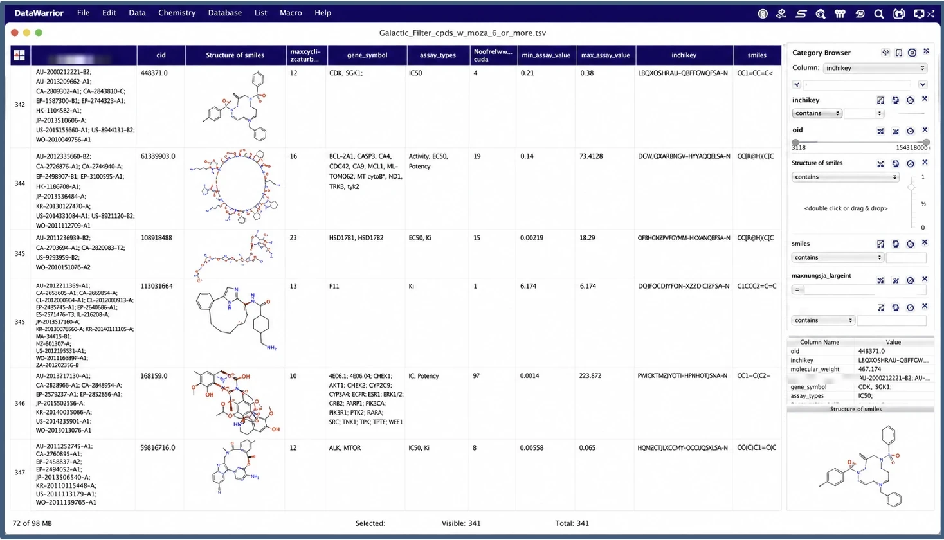Click the Structure of smiles similarity slider handle
Screen dimensions: 944x540
(x=911, y=186)
